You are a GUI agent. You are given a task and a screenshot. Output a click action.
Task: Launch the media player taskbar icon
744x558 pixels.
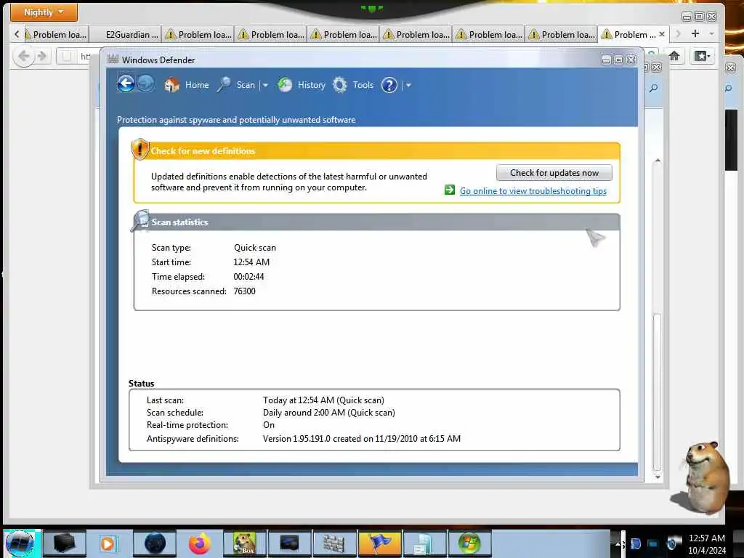[x=108, y=543]
